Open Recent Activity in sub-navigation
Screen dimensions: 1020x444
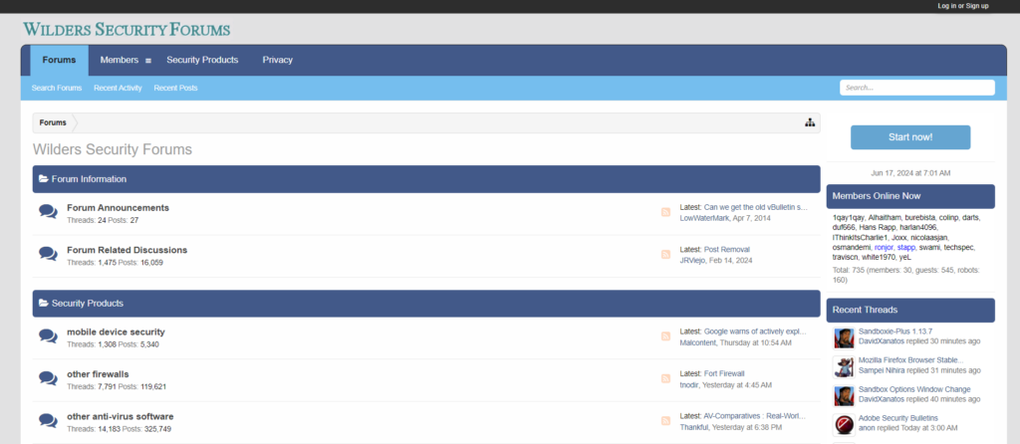pos(118,88)
